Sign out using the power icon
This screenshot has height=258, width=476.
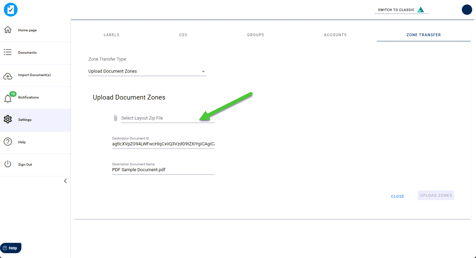point(7,164)
